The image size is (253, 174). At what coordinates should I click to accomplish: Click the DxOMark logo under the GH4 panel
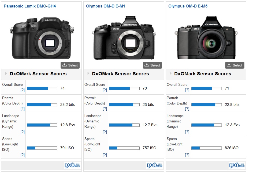[x=72, y=165]
